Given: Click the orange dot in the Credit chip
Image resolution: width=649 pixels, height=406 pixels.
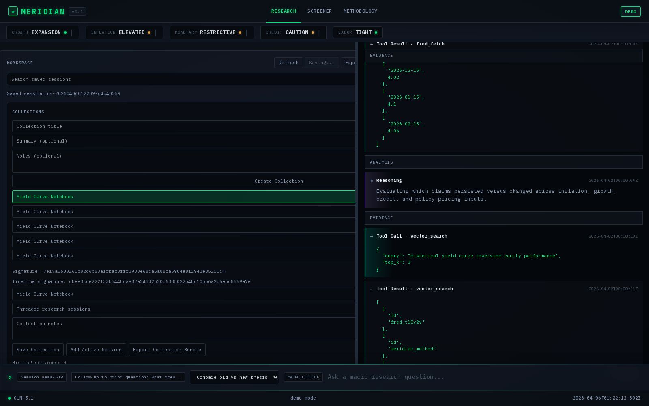Looking at the screenshot, I should pyautogui.click(x=312, y=32).
